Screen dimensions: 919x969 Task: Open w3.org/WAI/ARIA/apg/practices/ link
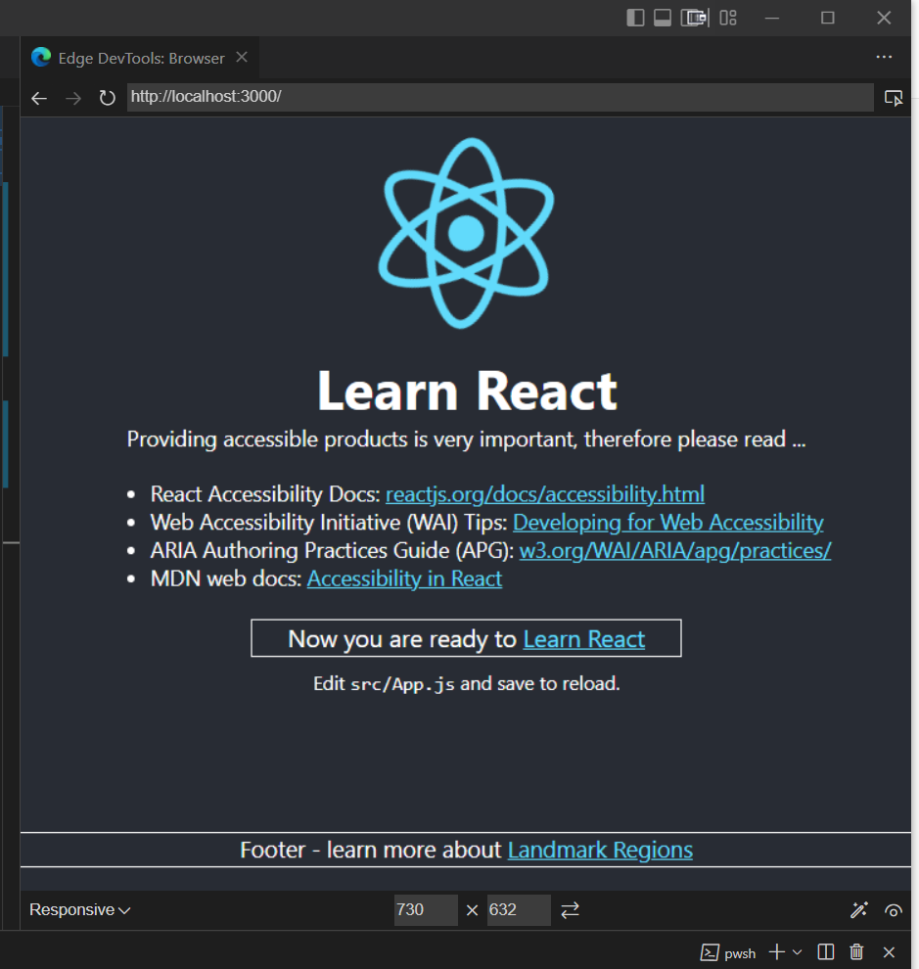[x=675, y=550]
